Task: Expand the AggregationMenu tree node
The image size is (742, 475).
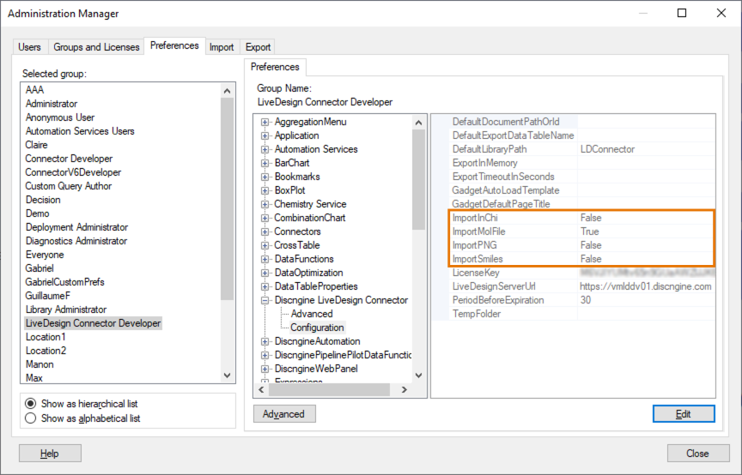Action: coord(265,122)
